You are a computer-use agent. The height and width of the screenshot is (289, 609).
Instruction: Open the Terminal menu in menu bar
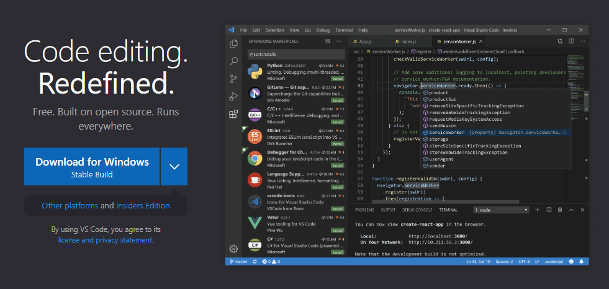tap(344, 30)
